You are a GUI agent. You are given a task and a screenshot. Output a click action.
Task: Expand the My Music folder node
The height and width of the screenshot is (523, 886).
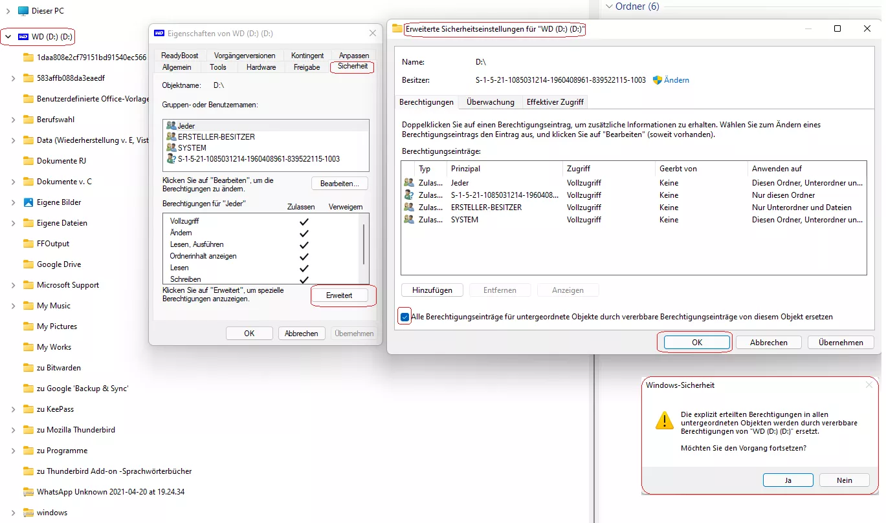[13, 306]
